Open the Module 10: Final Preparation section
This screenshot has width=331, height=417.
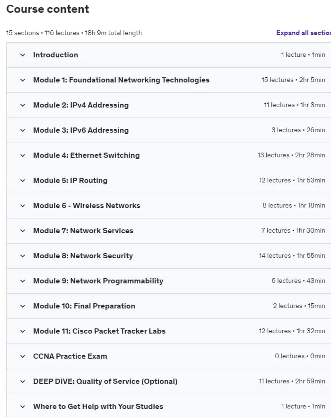coord(168,306)
